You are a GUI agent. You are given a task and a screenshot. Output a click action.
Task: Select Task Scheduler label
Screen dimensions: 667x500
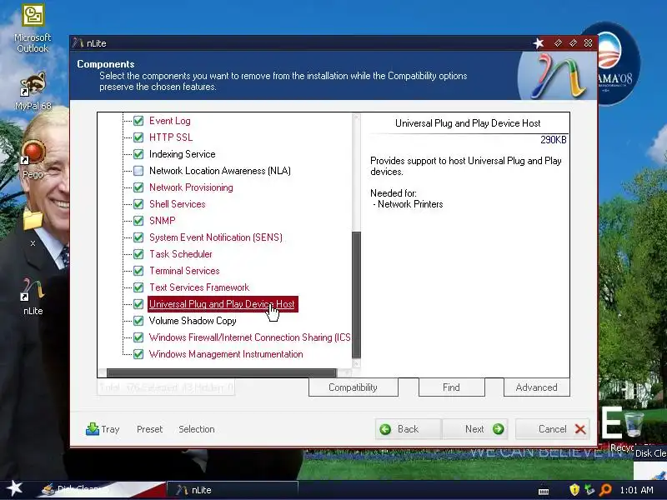[180, 254]
